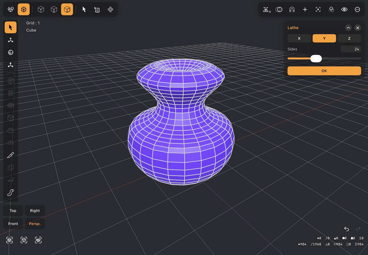Set lathe axis to Z

tap(349, 38)
